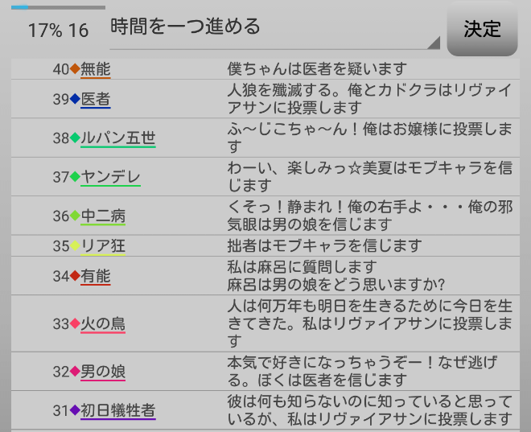
Task: Click the green diamond icon beside ルパン五世
Action: point(76,138)
